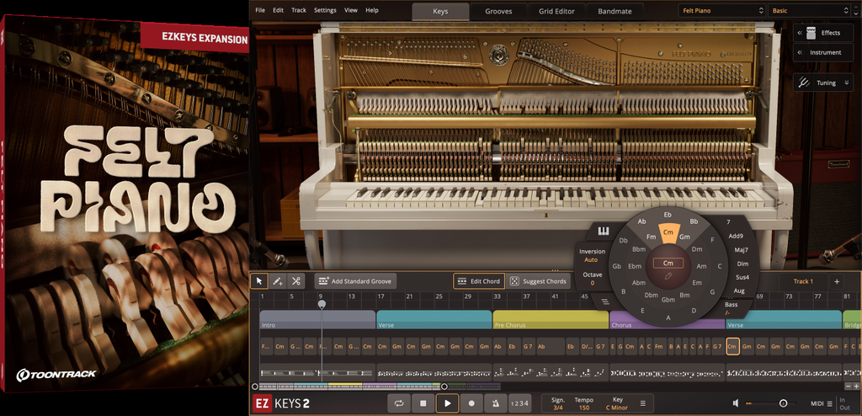
Task: Change the Octave 0 value
Action: click(592, 283)
